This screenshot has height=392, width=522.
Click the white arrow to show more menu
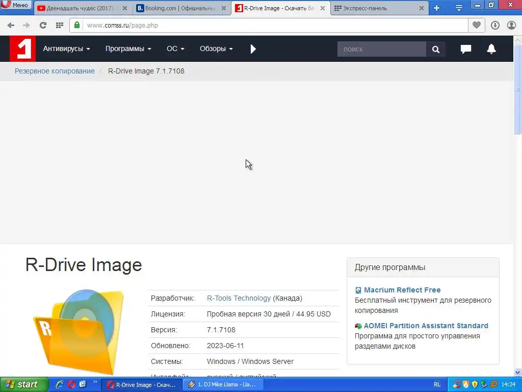coord(253,49)
